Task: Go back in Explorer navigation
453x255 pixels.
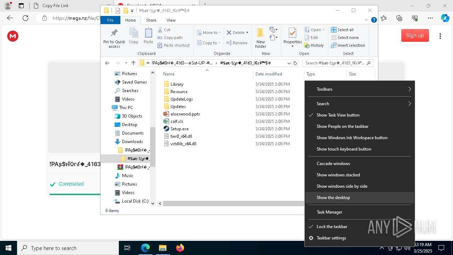Action: point(107,63)
